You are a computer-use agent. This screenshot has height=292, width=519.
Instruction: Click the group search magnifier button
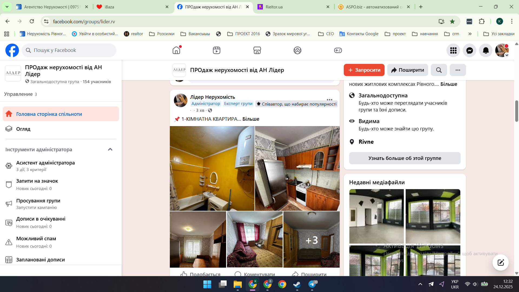(439, 70)
